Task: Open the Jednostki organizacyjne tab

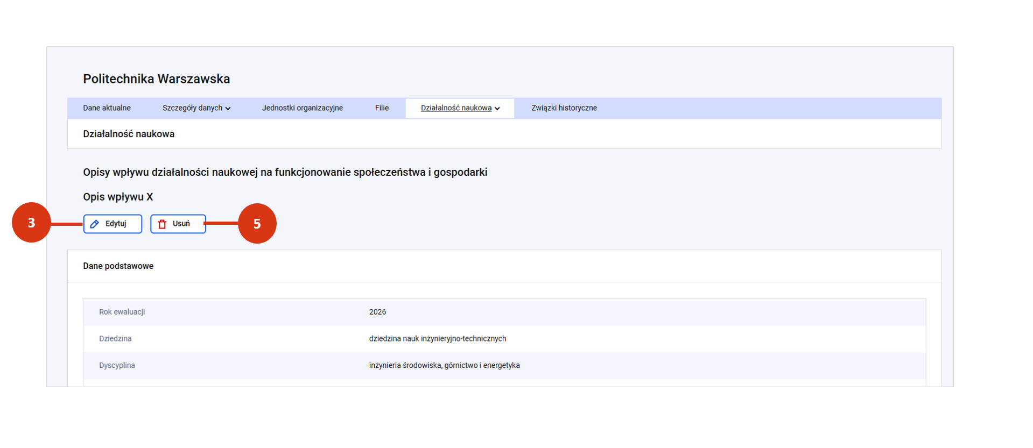Action: 302,108
